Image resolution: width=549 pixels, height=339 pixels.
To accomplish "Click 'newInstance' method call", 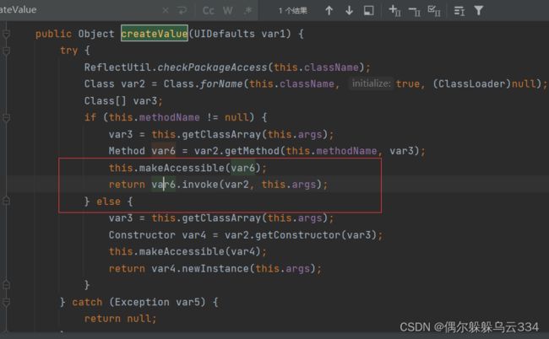I will pos(215,268).
